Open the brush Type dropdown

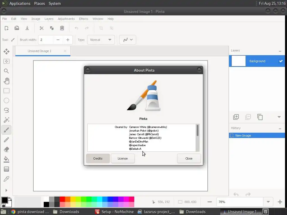point(101,40)
